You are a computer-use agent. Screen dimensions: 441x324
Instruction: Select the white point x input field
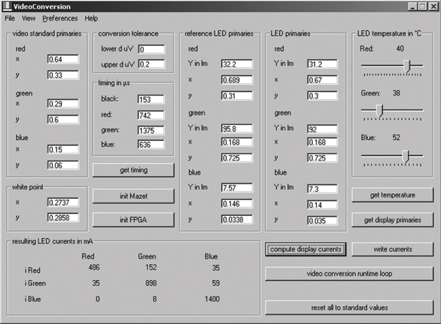click(x=63, y=202)
